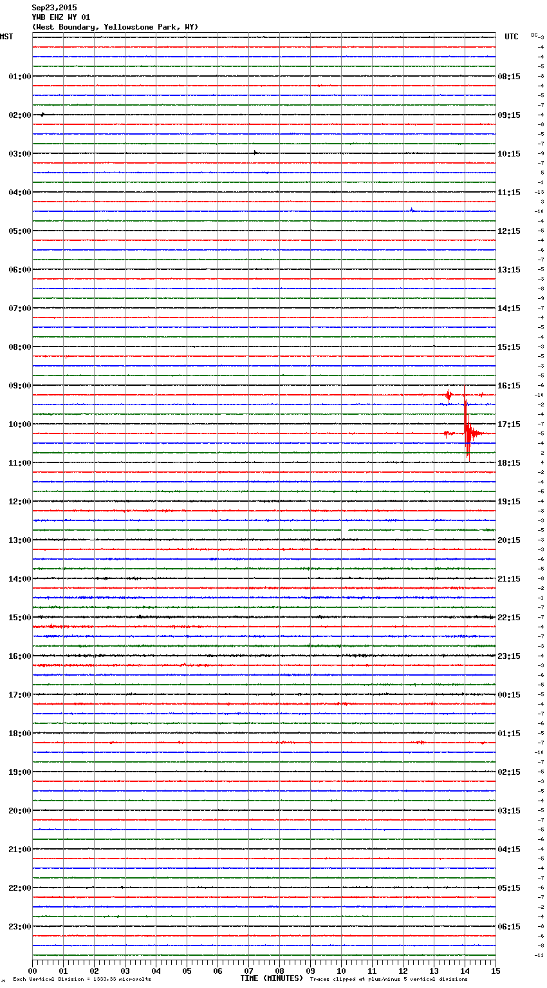Click the 14:15 UTC time label

click(509, 309)
